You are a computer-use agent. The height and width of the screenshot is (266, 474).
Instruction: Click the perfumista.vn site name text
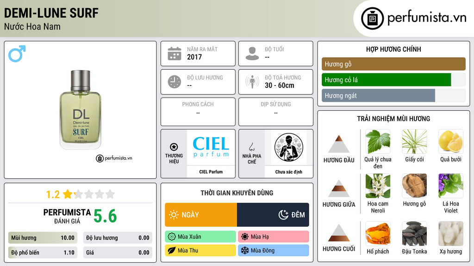click(427, 18)
